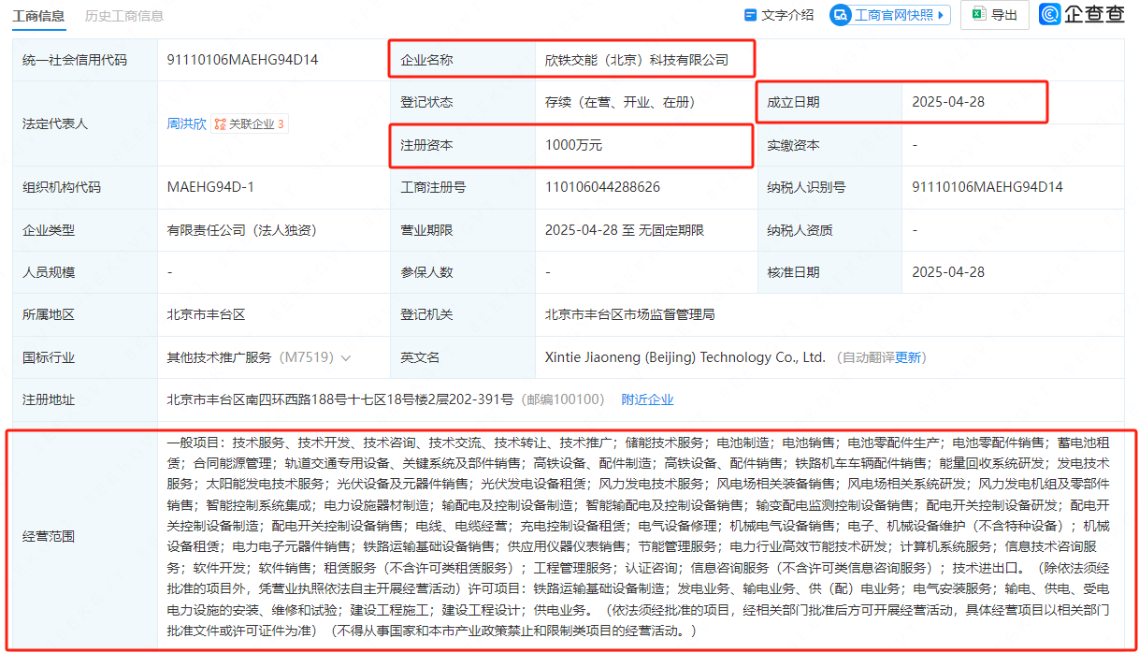The image size is (1139, 653).
Task: Click the 英文名 label cell
Action: point(463,357)
